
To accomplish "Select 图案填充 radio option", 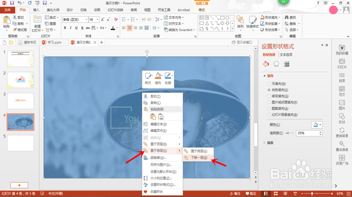I will [x=269, y=109].
